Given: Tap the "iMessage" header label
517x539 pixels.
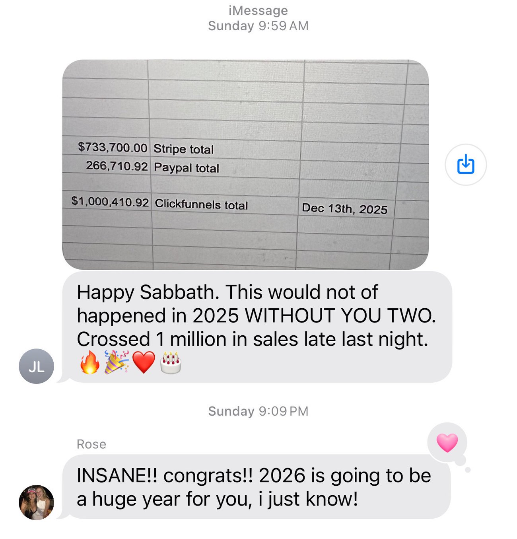Looking at the screenshot, I should click(x=258, y=10).
